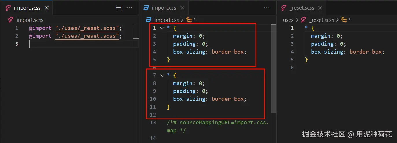Click 'padding: 0;' on line 3 of import.css

point(191,44)
